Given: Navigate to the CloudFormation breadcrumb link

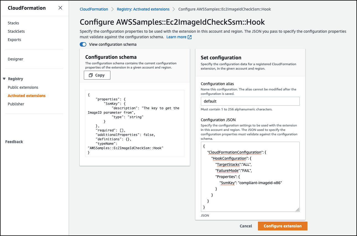Looking at the screenshot, I should (x=94, y=9).
